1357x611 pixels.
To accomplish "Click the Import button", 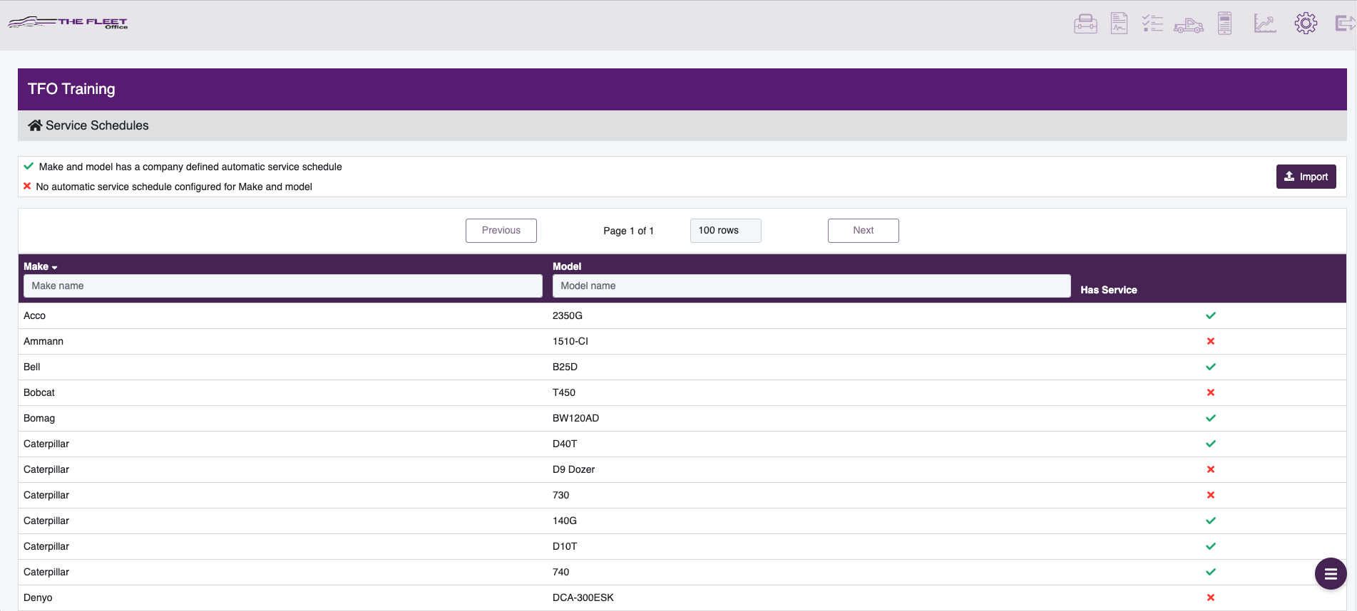I will point(1306,177).
